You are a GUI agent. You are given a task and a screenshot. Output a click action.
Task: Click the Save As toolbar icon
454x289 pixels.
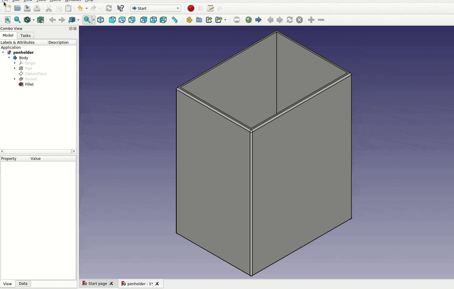point(37,8)
